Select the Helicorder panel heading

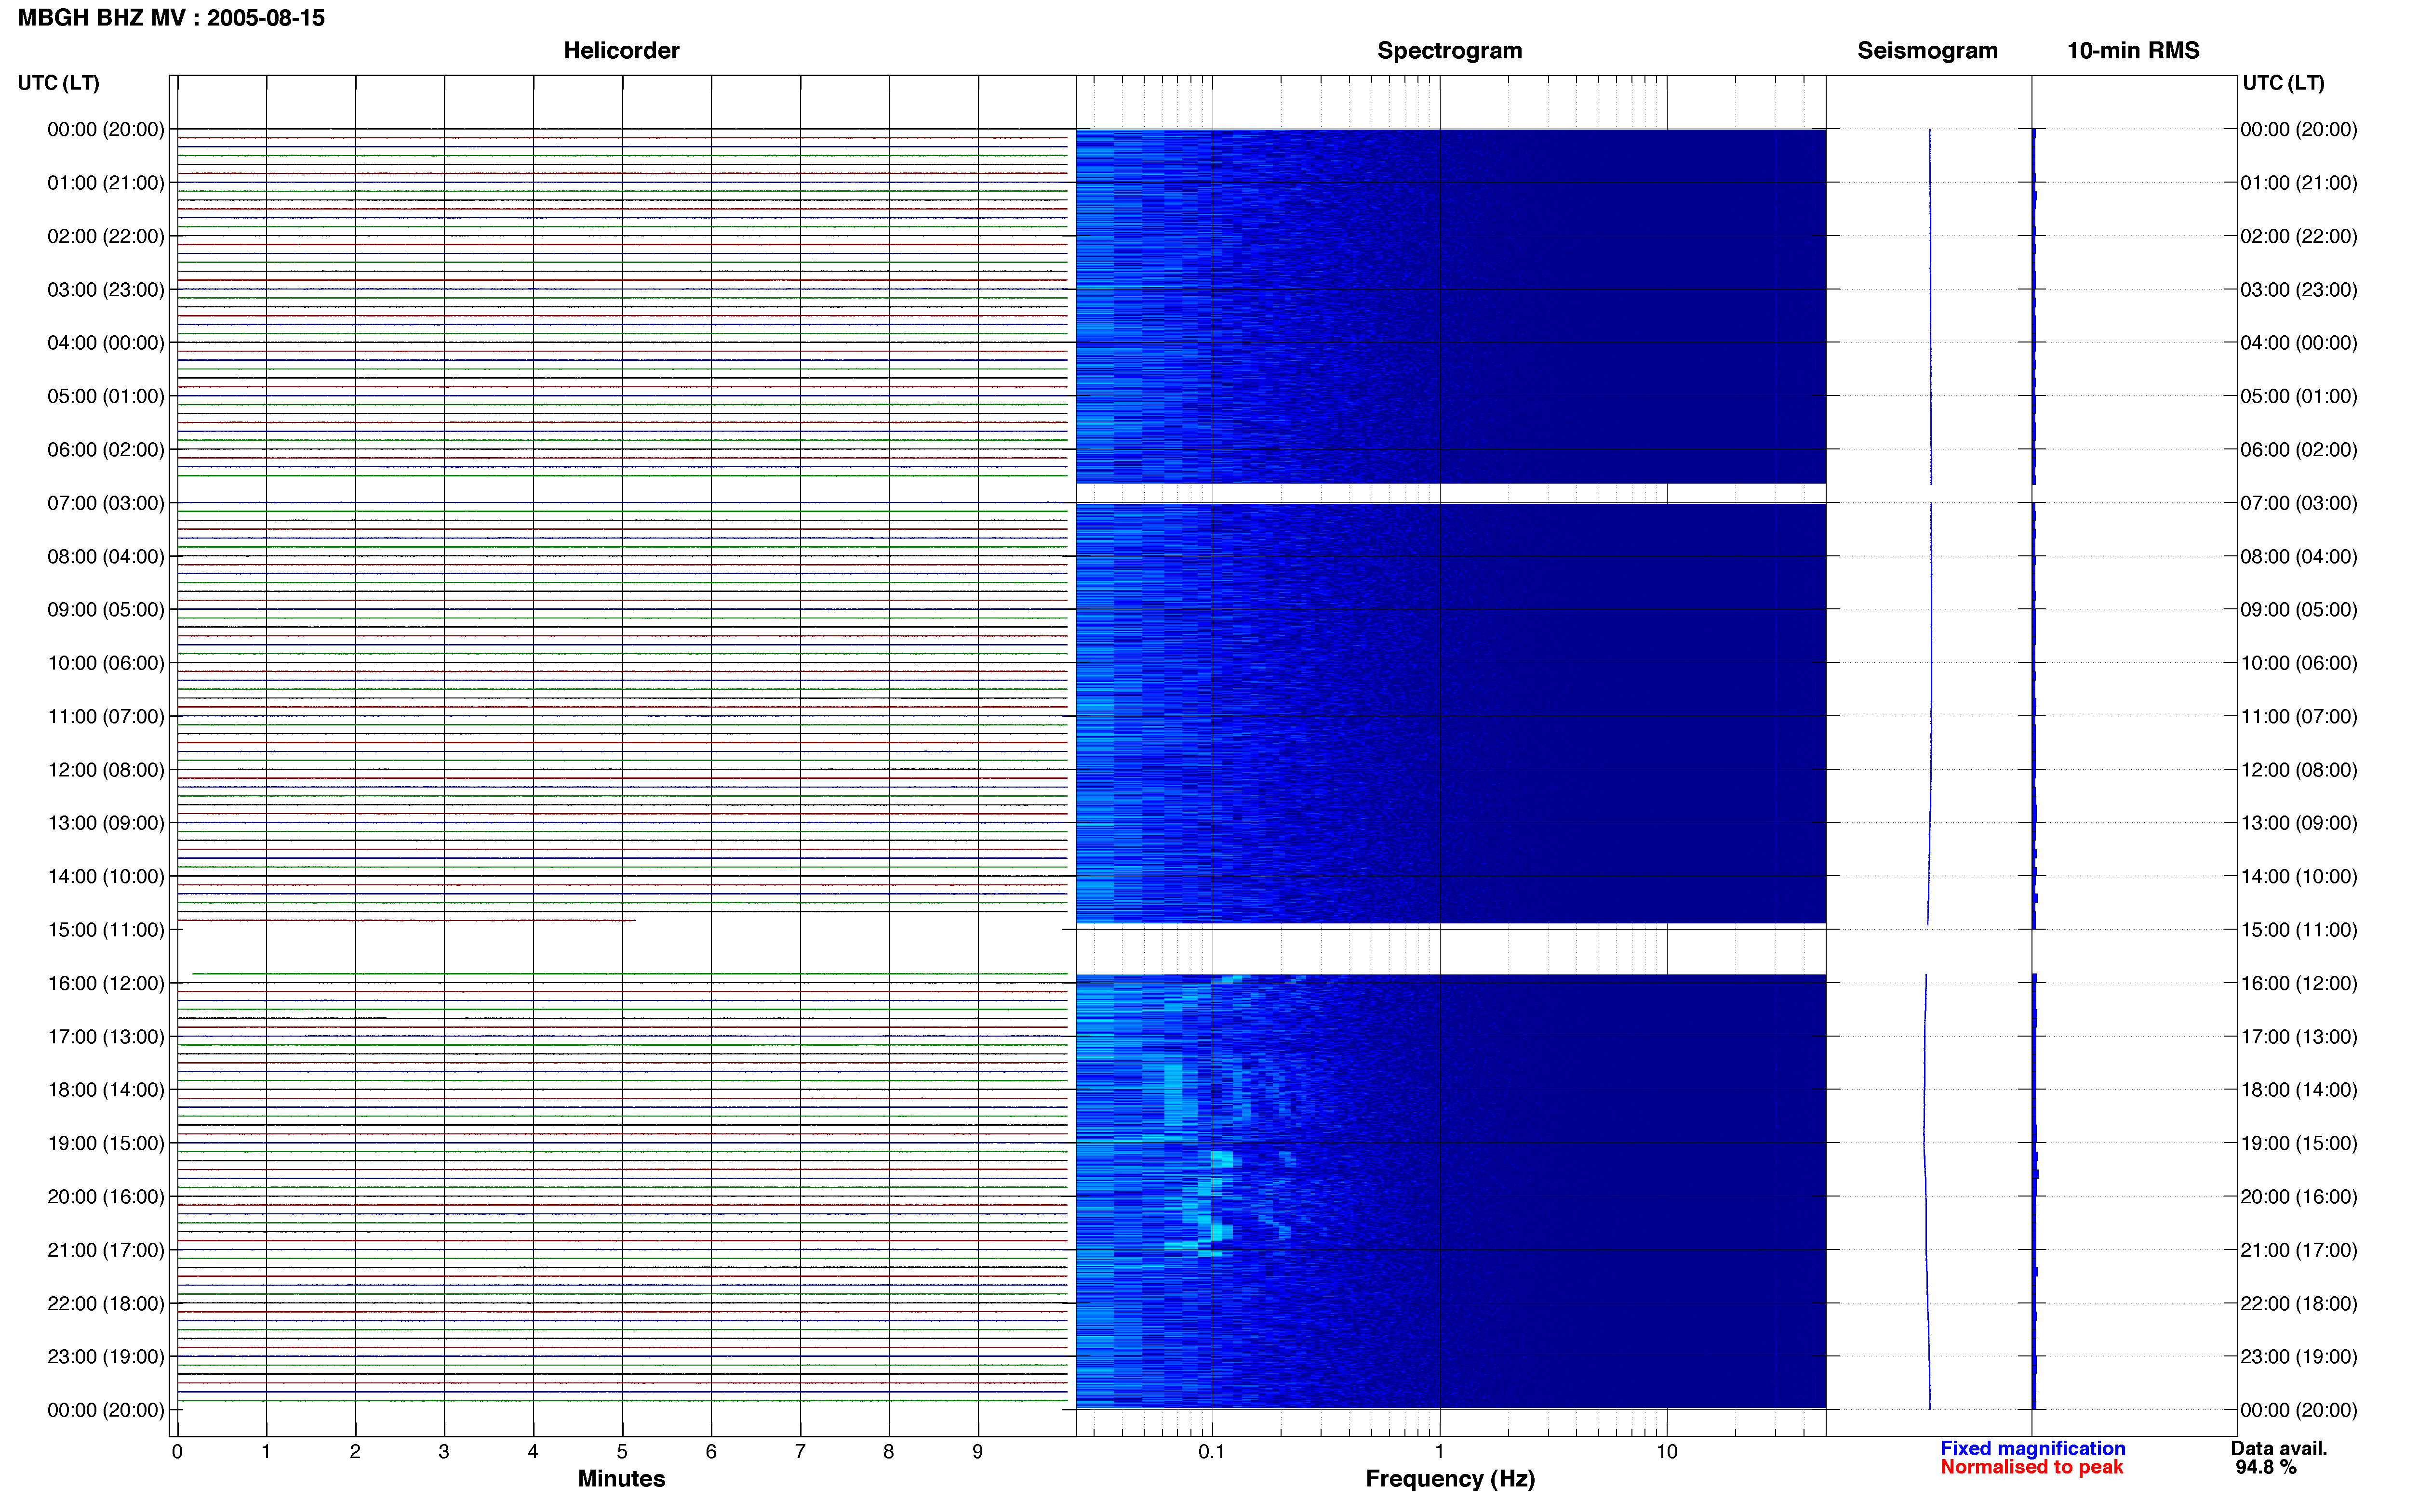tap(621, 50)
